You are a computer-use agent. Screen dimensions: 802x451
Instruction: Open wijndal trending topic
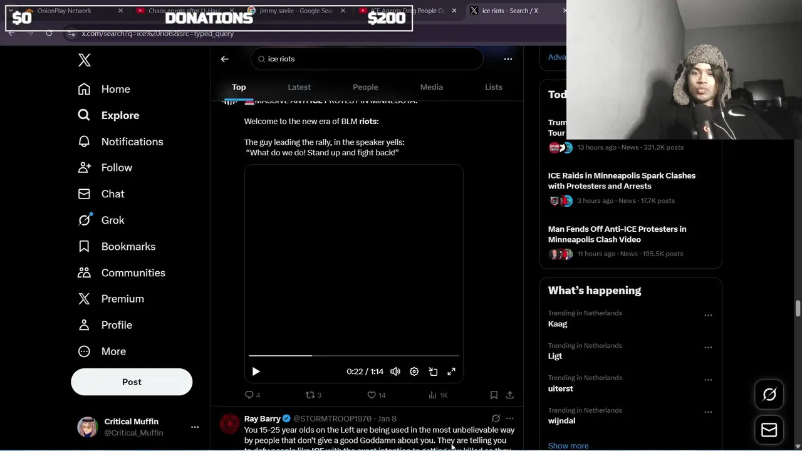point(561,421)
